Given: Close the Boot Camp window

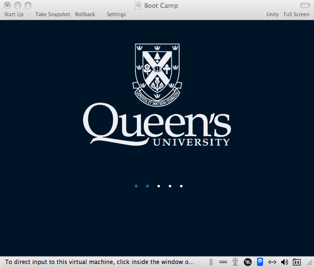Looking at the screenshot, I should 7,5.
